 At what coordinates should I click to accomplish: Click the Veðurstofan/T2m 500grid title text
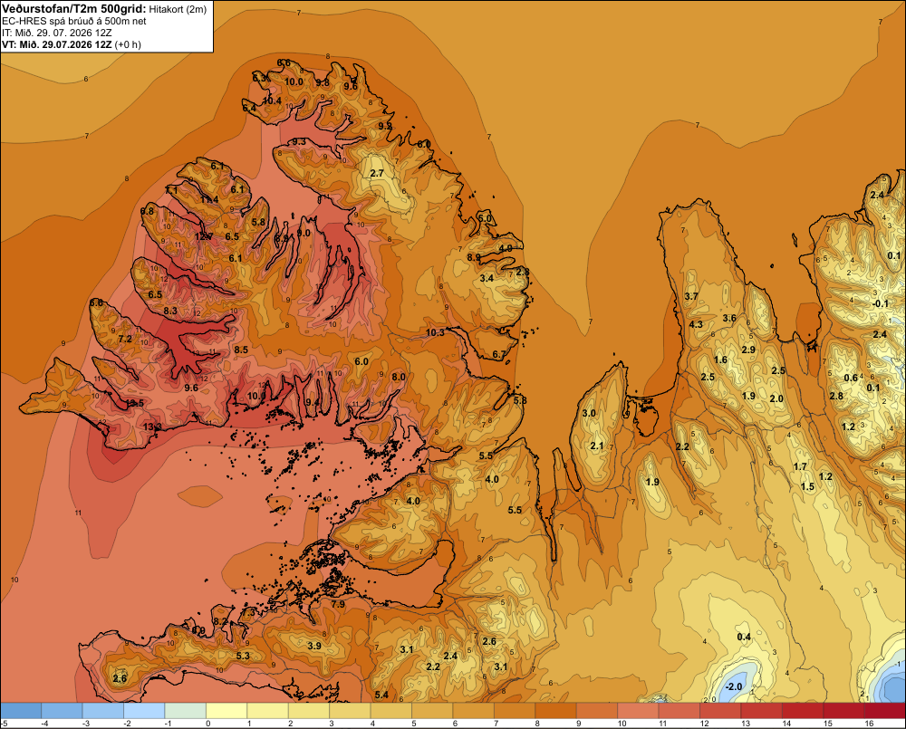(x=74, y=9)
